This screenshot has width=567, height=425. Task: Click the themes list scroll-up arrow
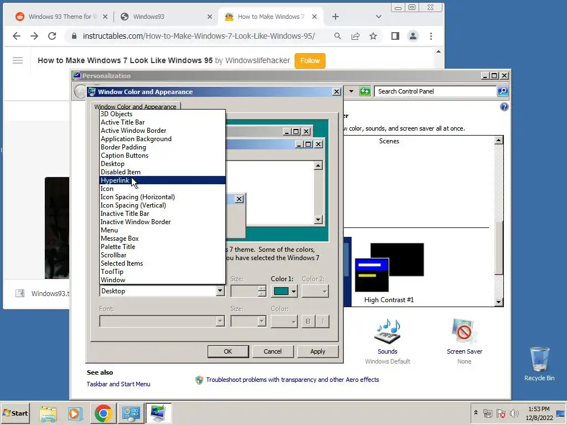499,140
